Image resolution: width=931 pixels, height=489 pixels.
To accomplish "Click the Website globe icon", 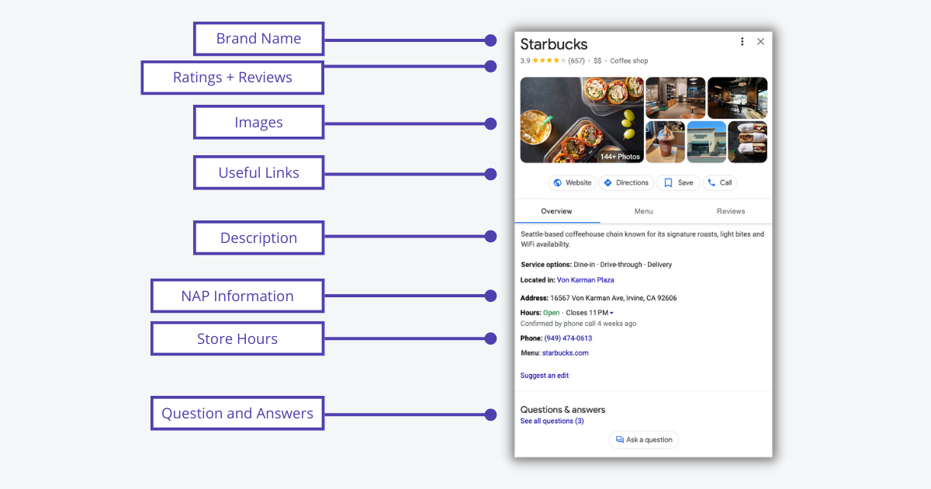I will click(557, 183).
